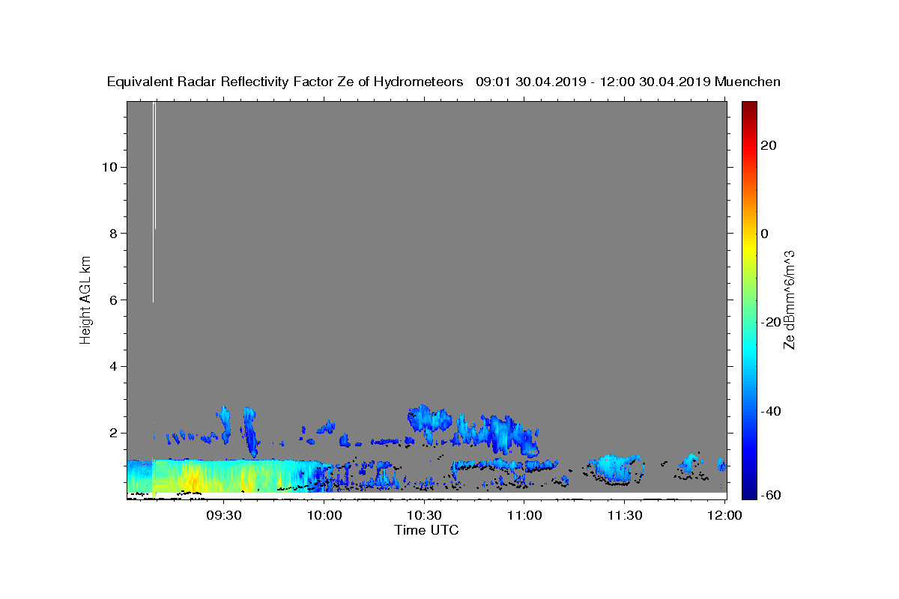Image resolution: width=899 pixels, height=599 pixels.
Task: Click the yellow-green high reflectivity layer near 09:20
Action: (x=191, y=478)
